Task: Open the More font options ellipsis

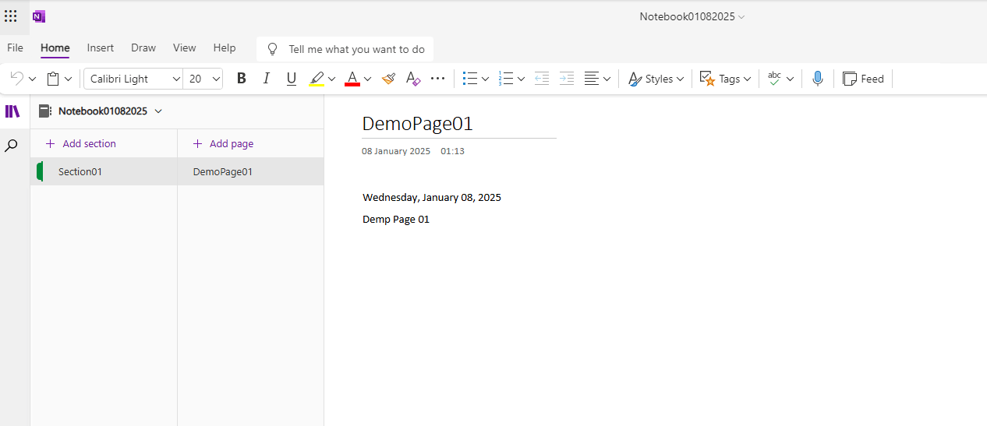Action: pos(438,79)
